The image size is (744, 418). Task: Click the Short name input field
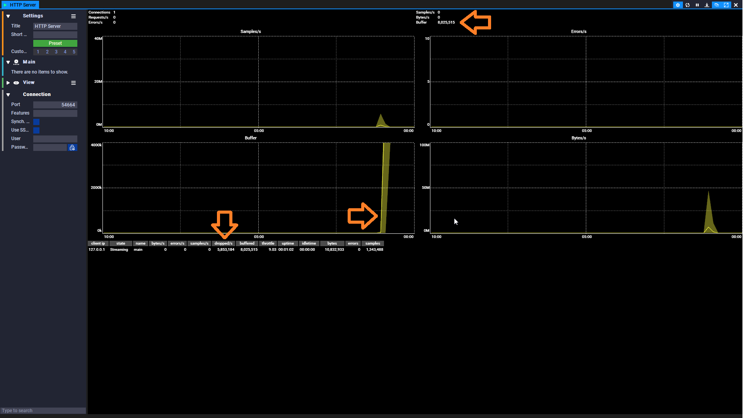(55, 35)
